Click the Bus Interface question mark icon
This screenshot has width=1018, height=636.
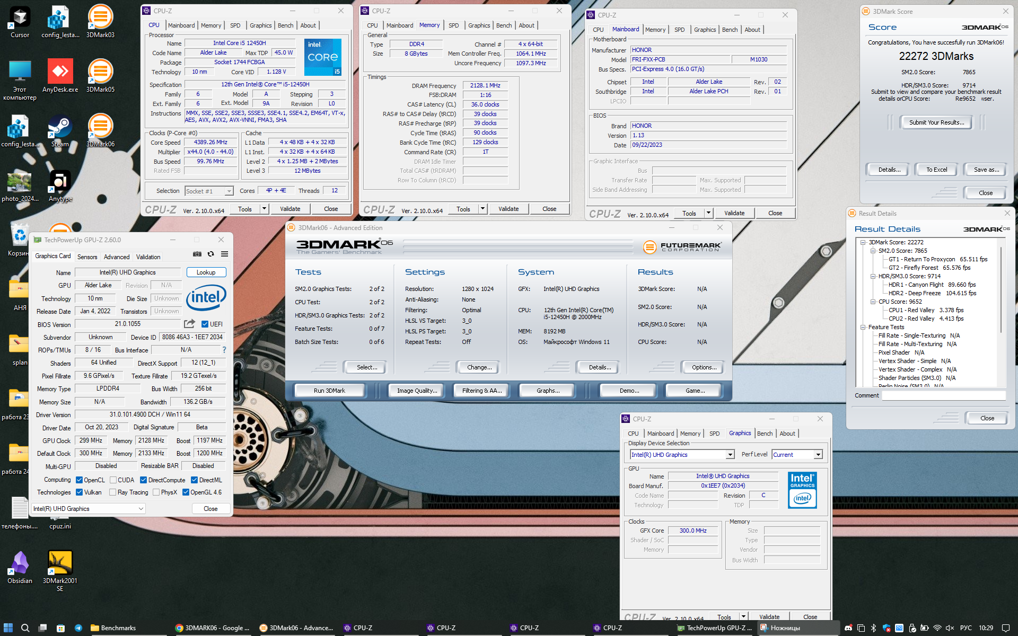(224, 350)
